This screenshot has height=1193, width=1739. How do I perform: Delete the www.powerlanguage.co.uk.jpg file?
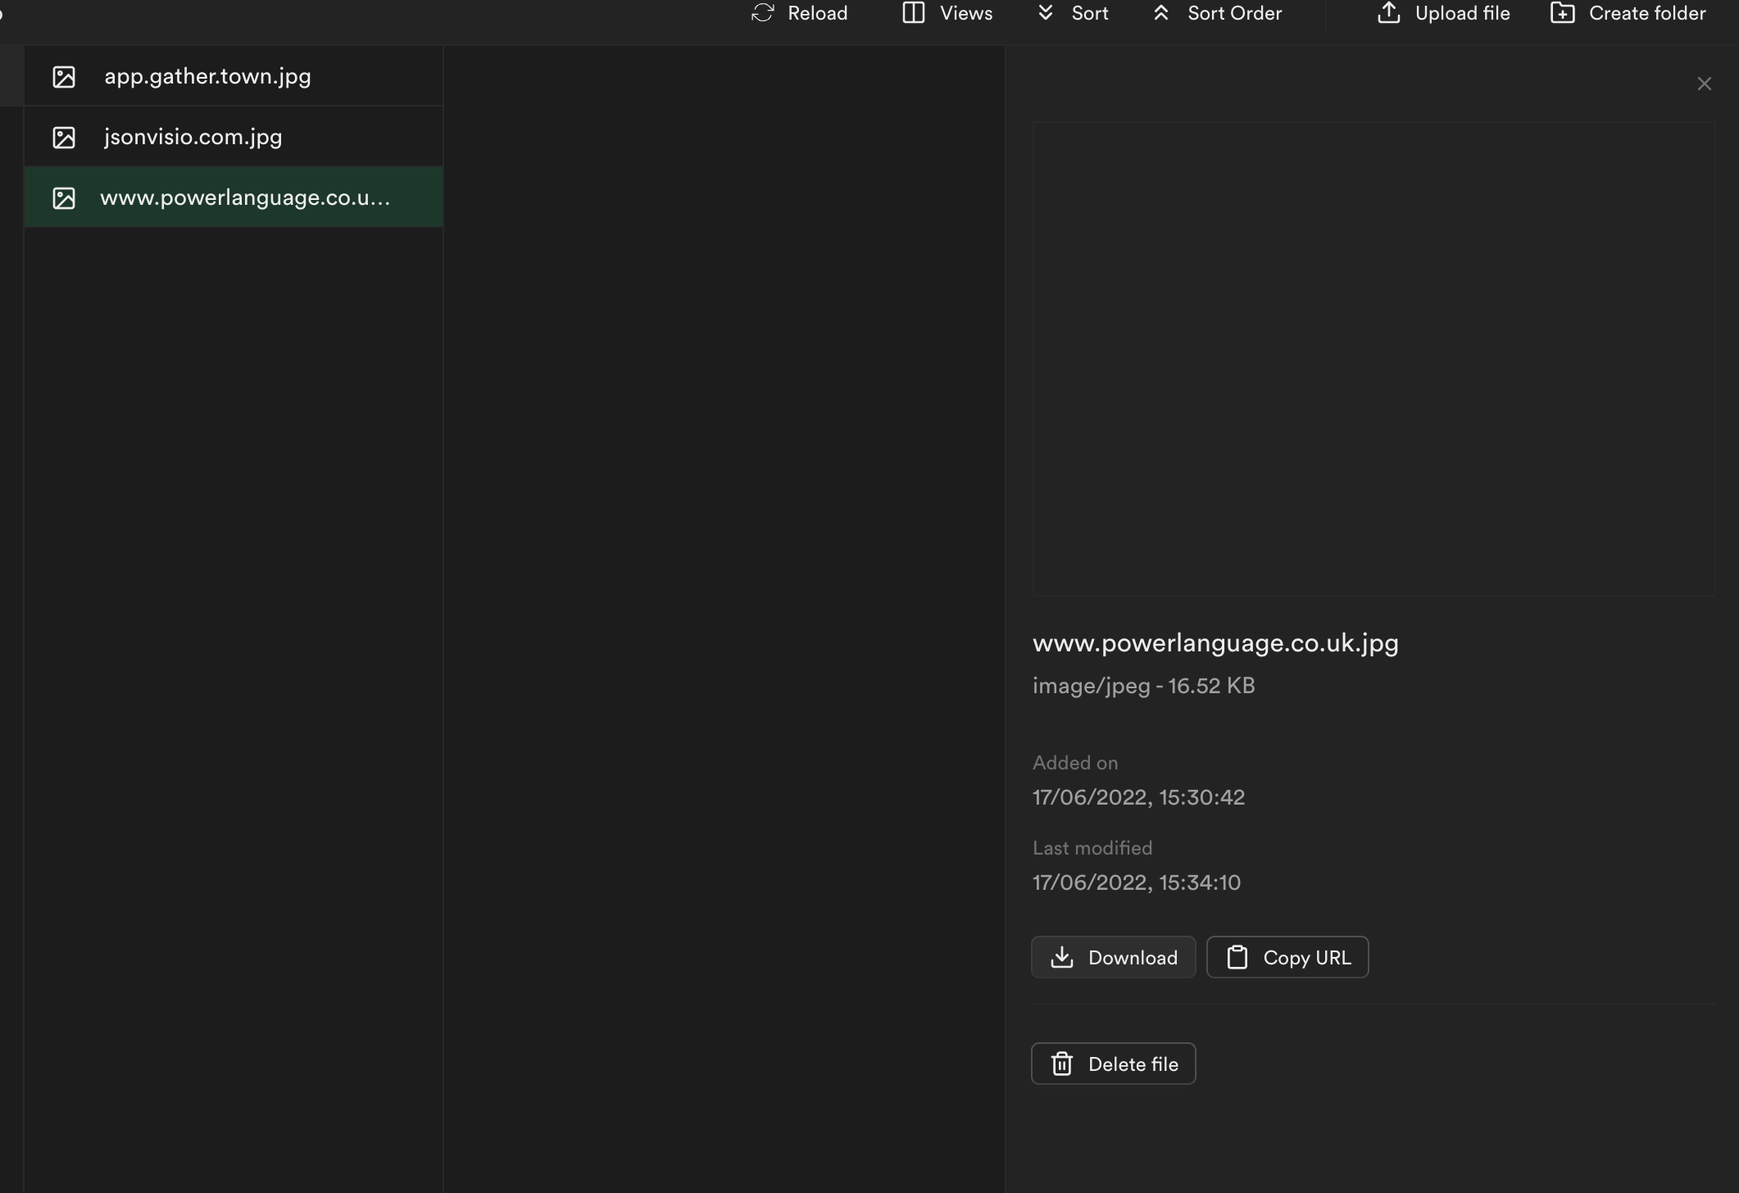pos(1113,1063)
